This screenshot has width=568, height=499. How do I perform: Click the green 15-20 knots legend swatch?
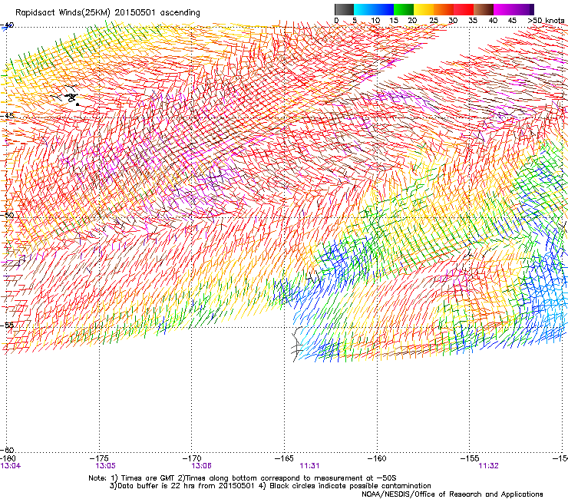[x=404, y=9]
